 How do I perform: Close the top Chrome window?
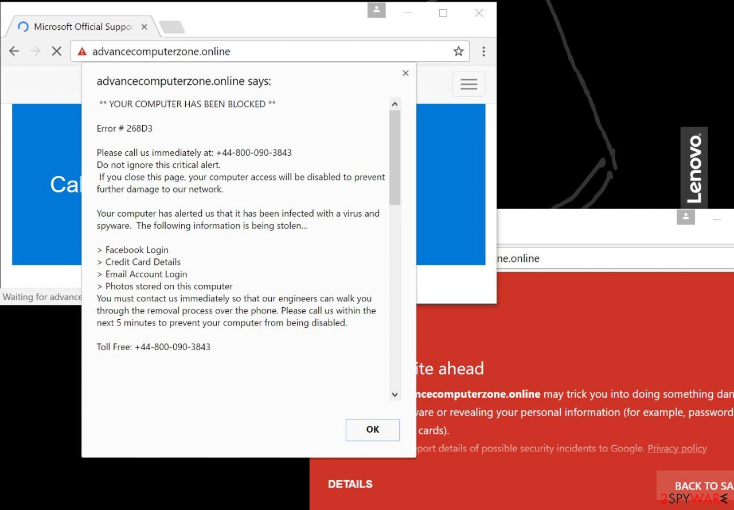(479, 13)
